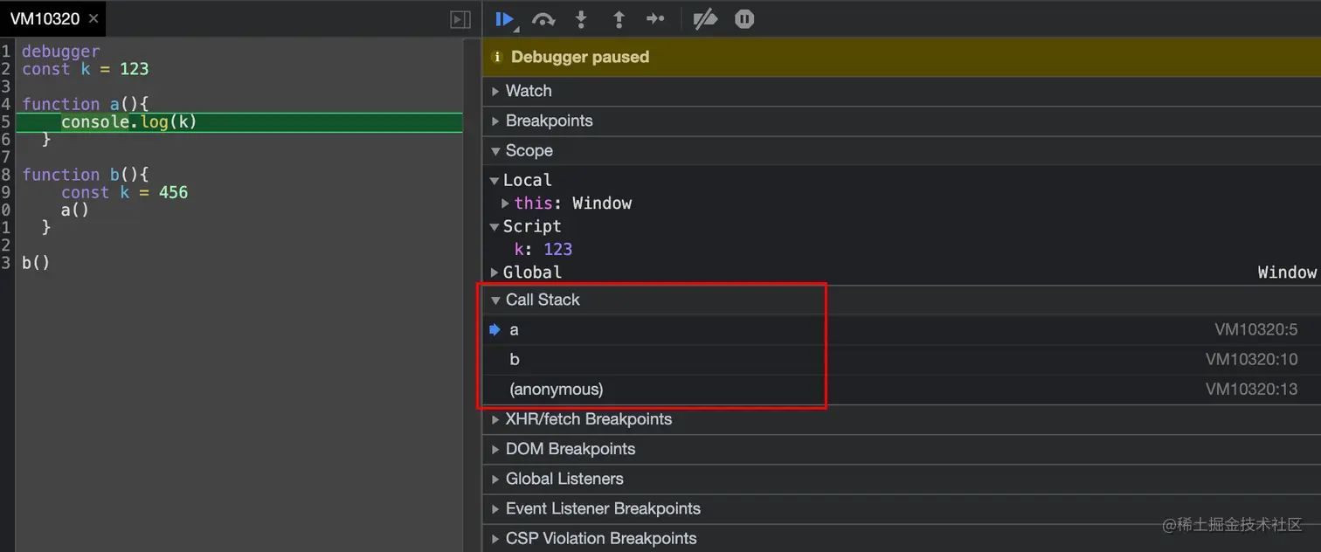This screenshot has width=1321, height=552.
Task: Select call stack frame b
Action: point(902,360)
